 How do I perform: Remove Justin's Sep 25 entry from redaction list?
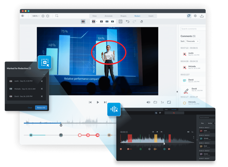point(42,81)
